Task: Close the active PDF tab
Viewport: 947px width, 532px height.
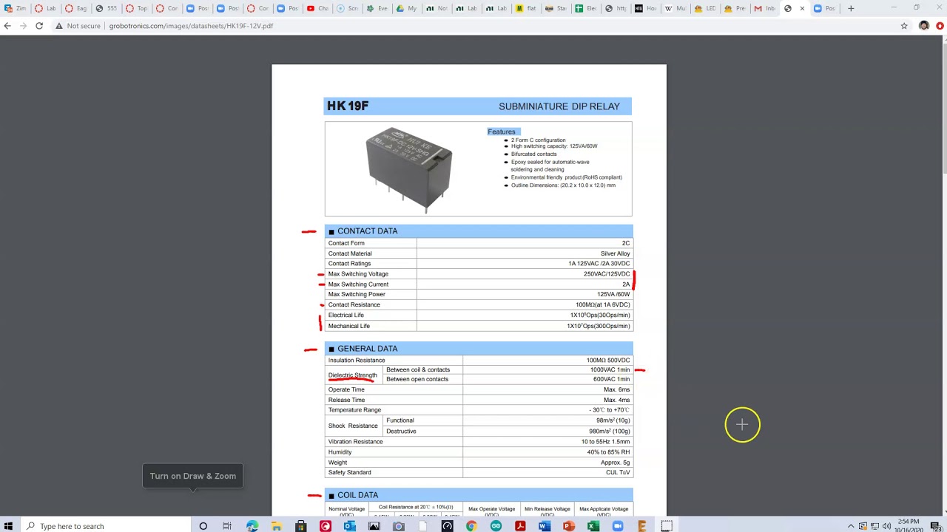Action: (802, 9)
